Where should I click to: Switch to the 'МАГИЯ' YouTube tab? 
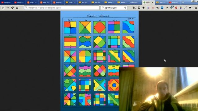pyautogui.click(x=19, y=2)
